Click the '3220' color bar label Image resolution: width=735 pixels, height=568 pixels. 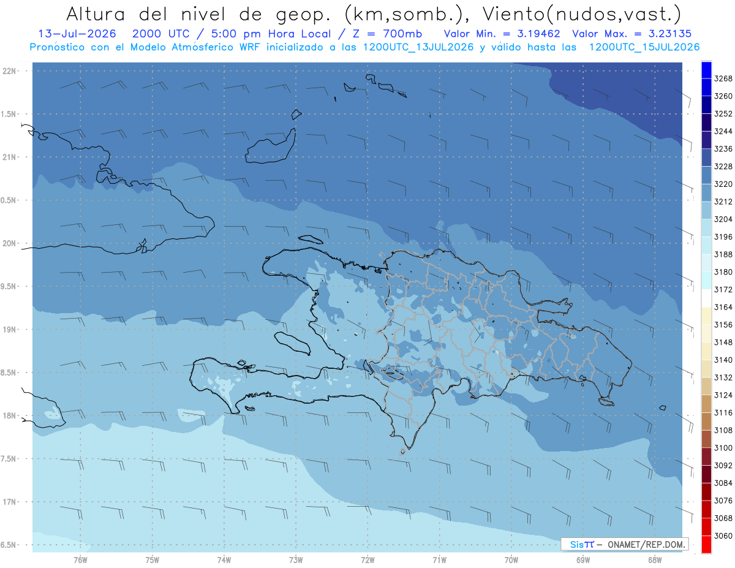click(x=723, y=184)
